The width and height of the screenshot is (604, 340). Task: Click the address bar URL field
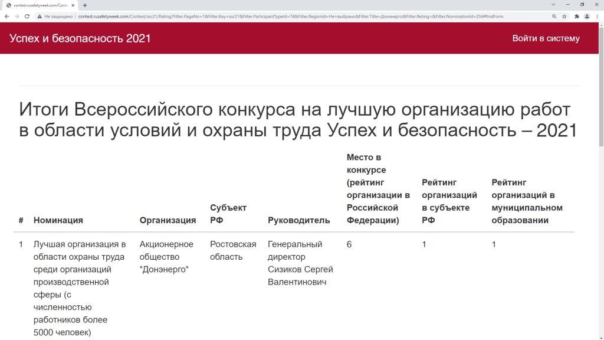pyautogui.click(x=290, y=16)
